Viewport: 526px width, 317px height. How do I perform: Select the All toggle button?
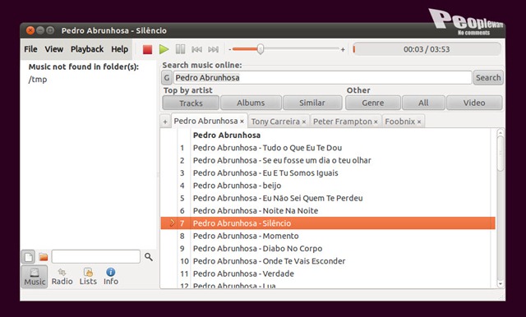click(x=423, y=103)
